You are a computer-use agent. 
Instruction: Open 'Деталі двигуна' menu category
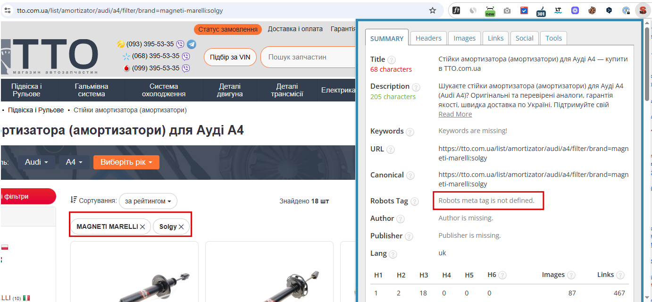pos(230,90)
